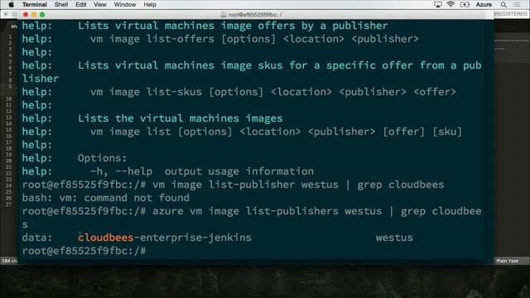Open Notification Center list icon
Viewport: 530px width, 298px height.
point(517,5)
